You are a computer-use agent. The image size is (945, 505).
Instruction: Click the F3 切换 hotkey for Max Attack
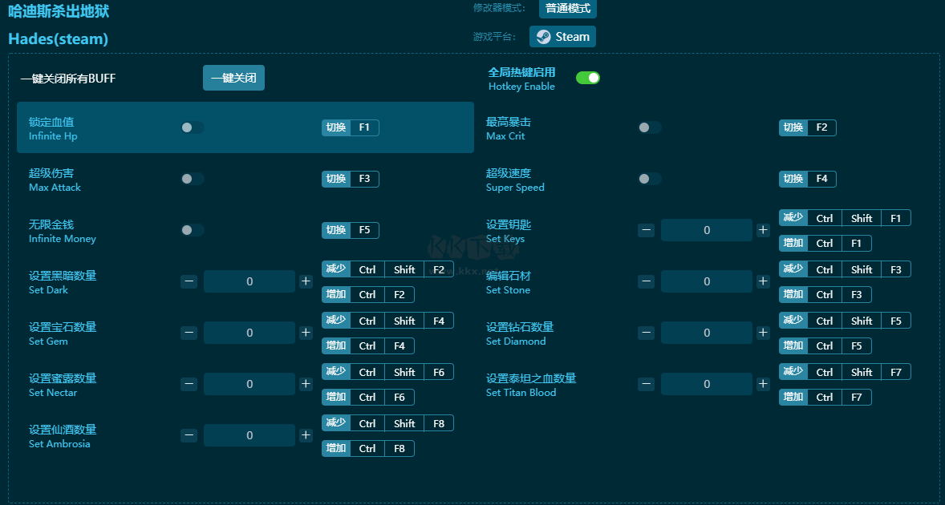click(x=351, y=179)
